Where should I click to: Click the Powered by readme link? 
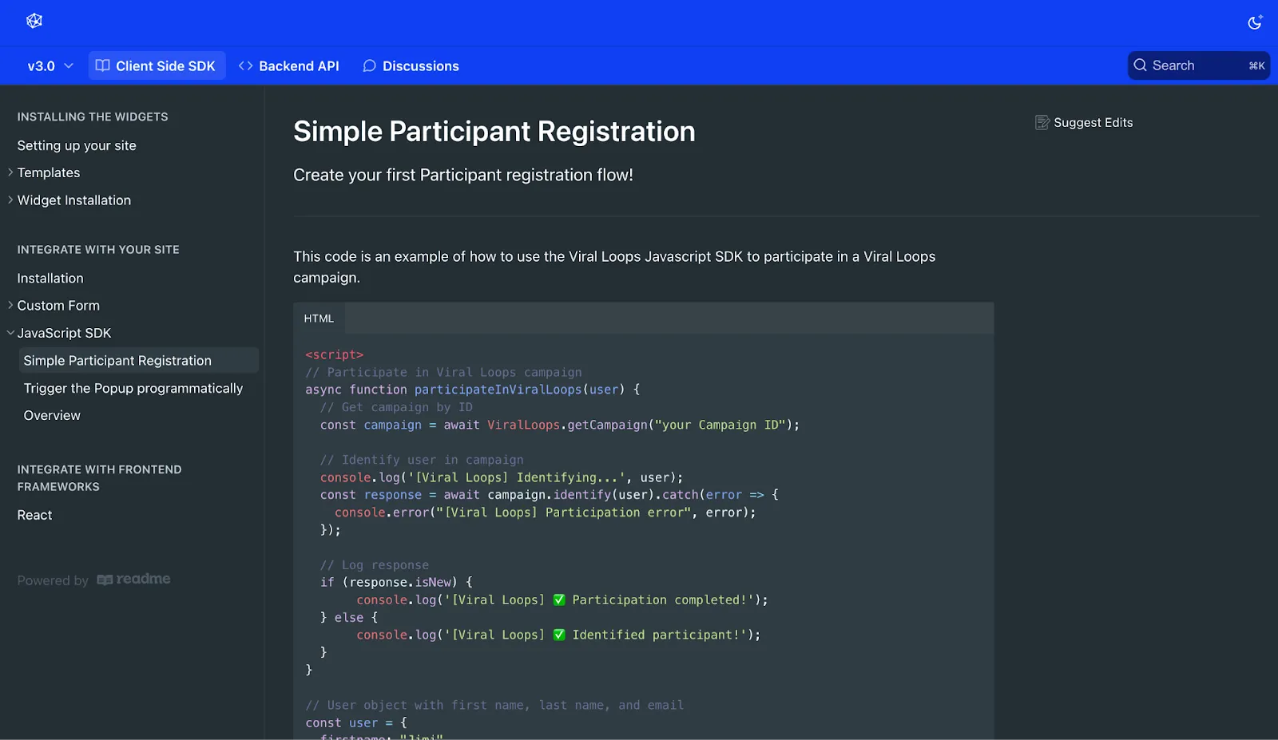pyautogui.click(x=93, y=580)
